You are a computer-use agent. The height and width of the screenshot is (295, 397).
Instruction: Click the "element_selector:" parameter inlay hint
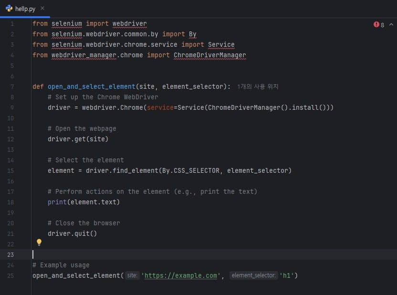pyautogui.click(x=253, y=275)
